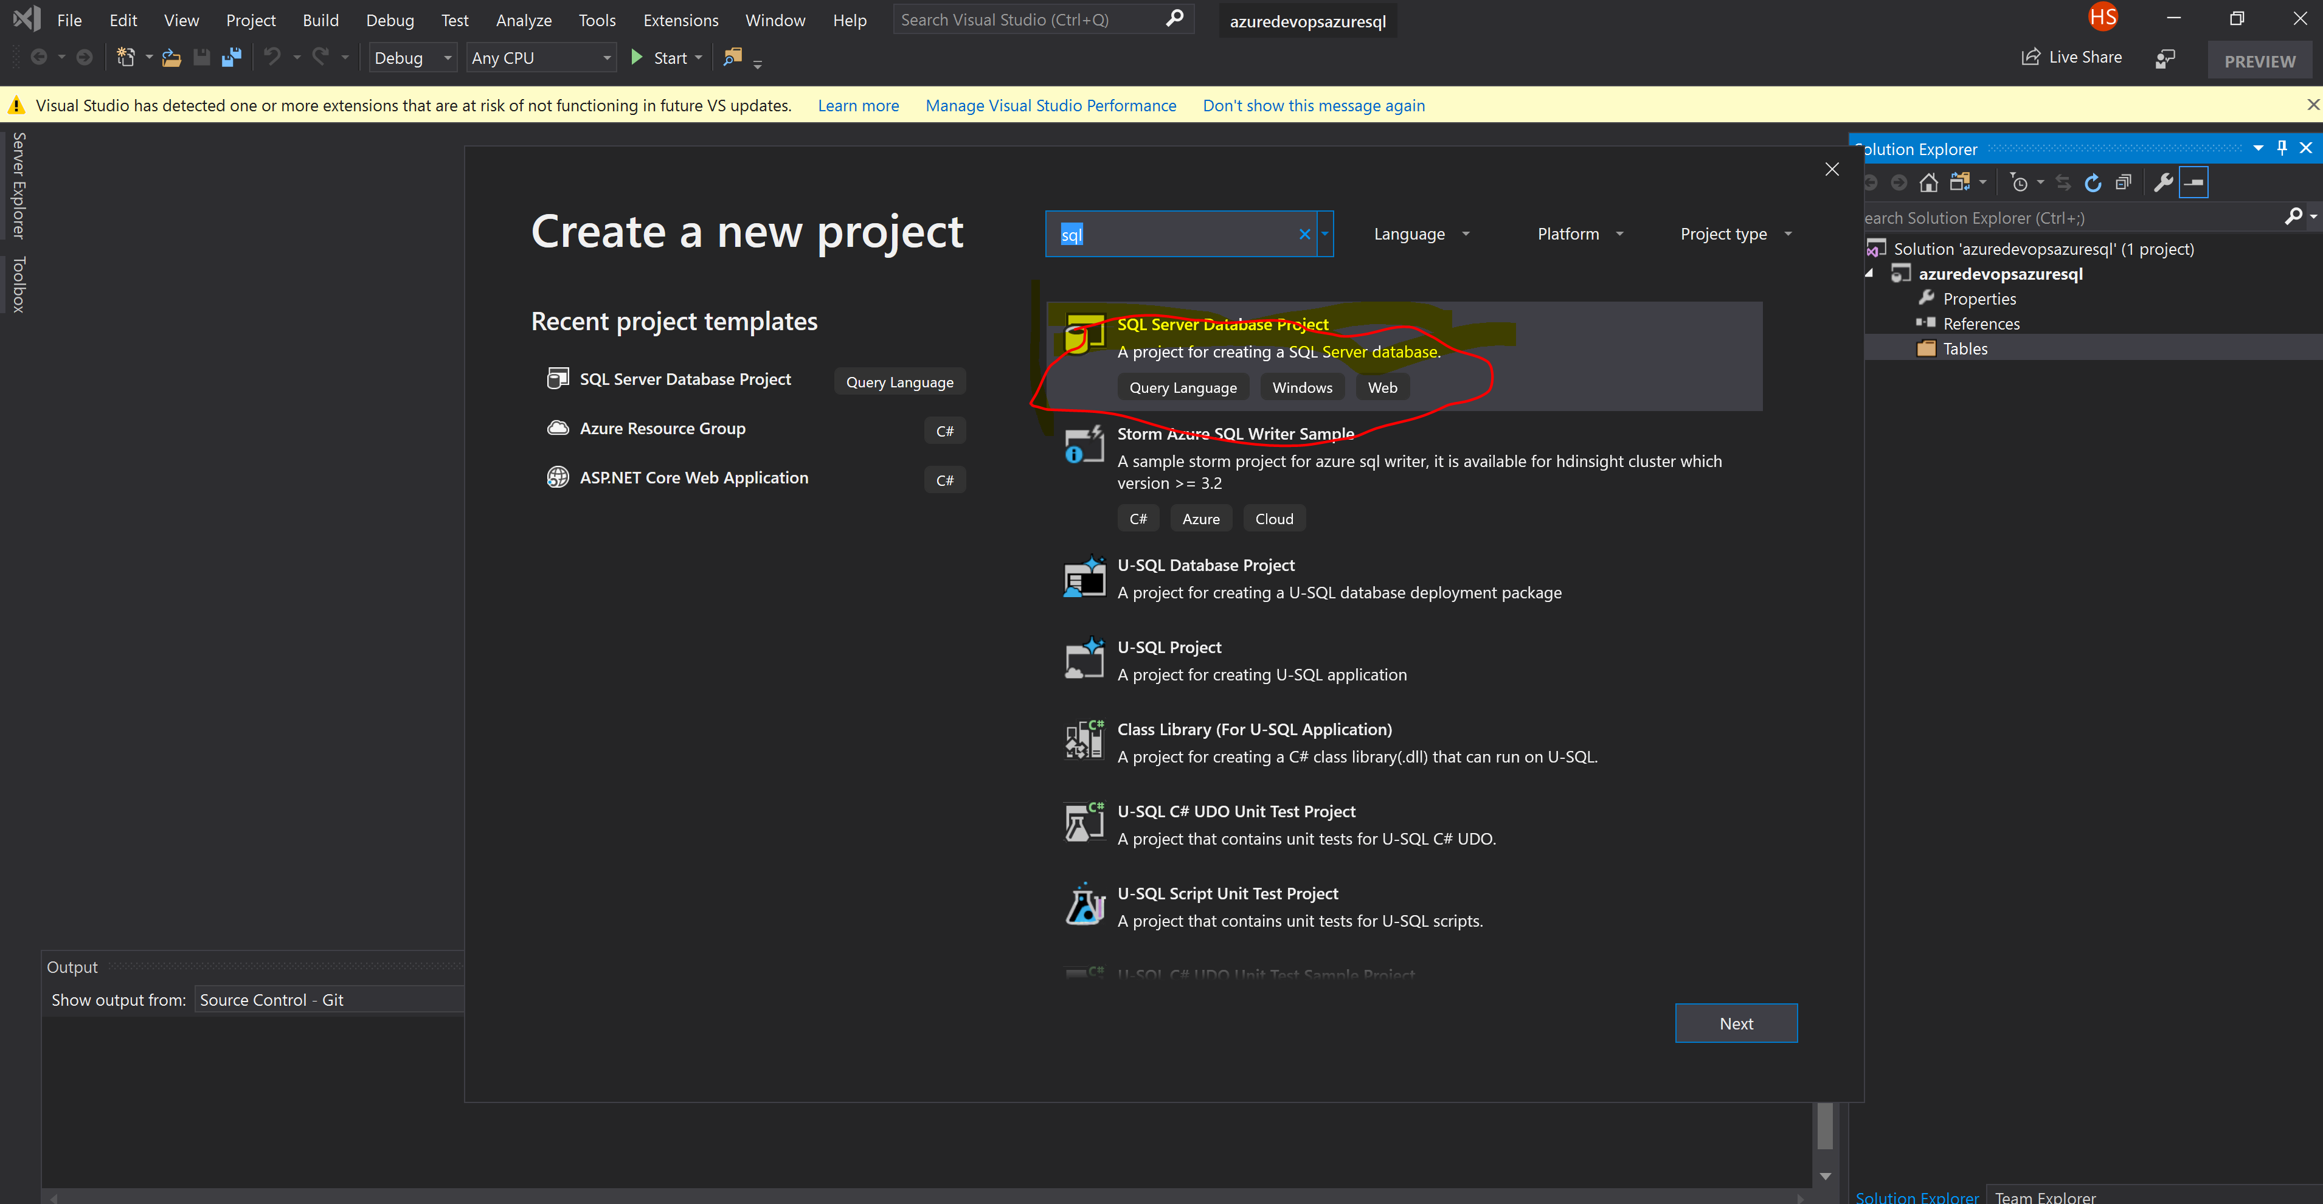Click the SQL Server Database Project template icon
This screenshot has width=2323, height=1204.
(1084, 334)
